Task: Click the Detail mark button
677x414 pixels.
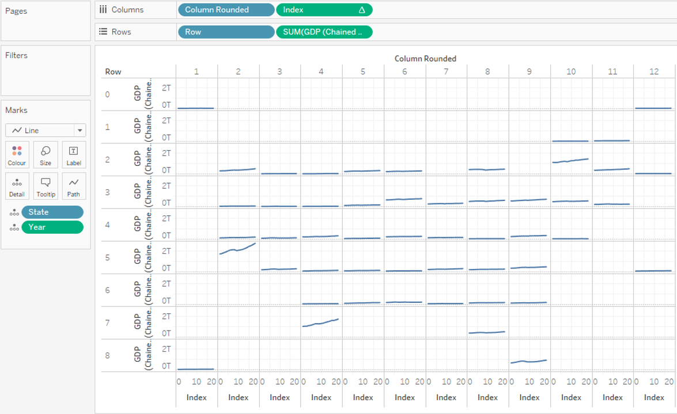Action: coord(17,186)
